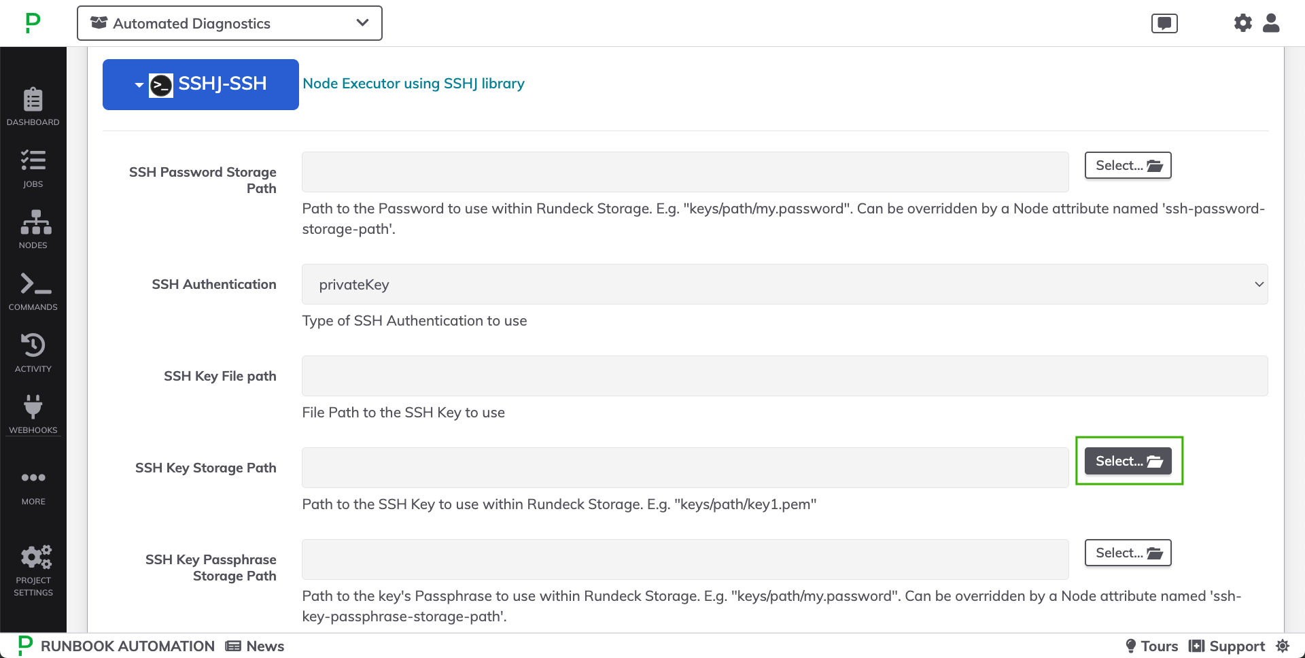The width and height of the screenshot is (1305, 658).
Task: Click Select for SSH Key Storage Path
Action: (1128, 461)
